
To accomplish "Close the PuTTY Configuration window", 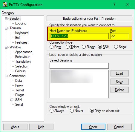I will [128, 4].
